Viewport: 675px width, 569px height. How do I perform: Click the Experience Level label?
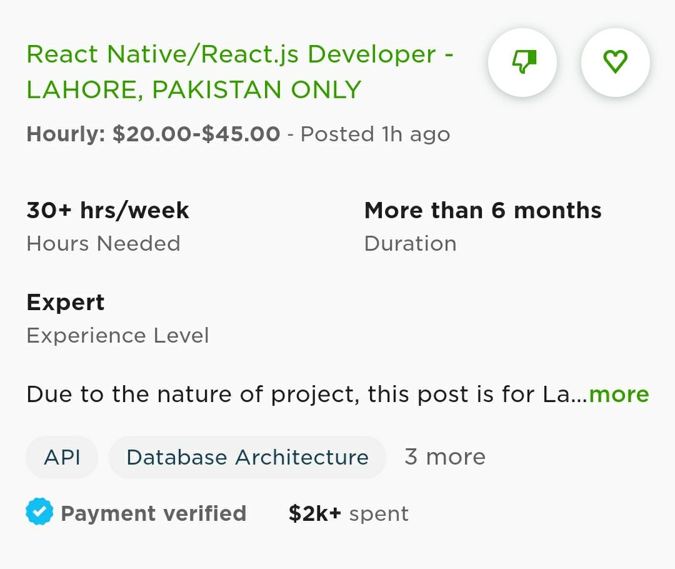pyautogui.click(x=117, y=336)
